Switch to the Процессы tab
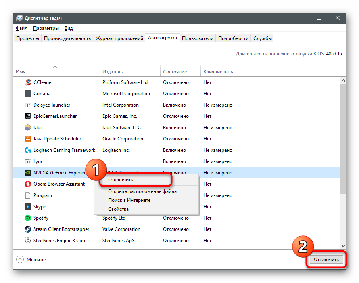 27,38
